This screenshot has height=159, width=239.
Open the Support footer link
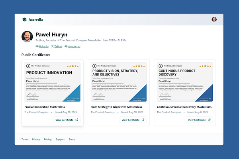60,140
